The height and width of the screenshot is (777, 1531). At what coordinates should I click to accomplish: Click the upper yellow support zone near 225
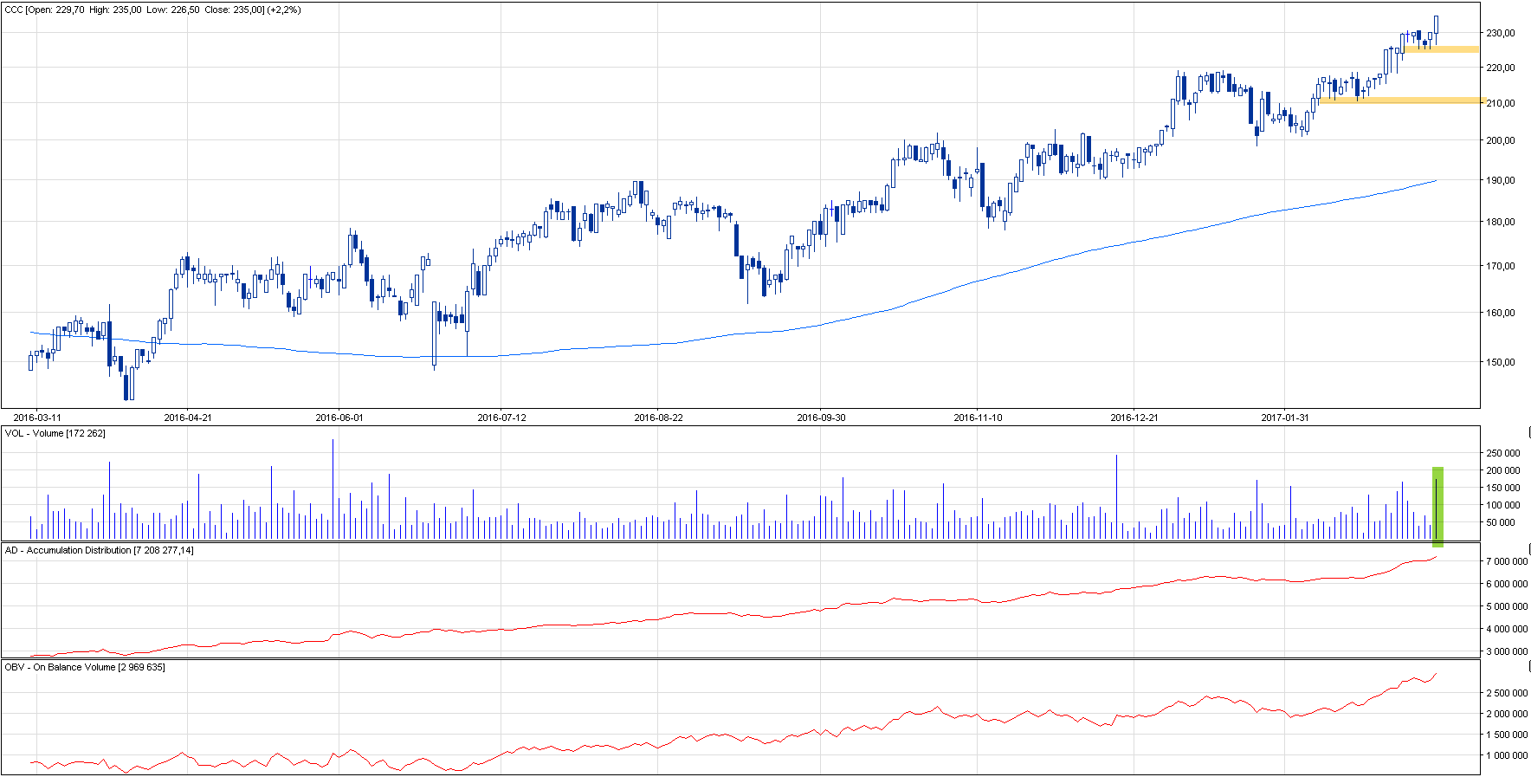pyautogui.click(x=1441, y=49)
